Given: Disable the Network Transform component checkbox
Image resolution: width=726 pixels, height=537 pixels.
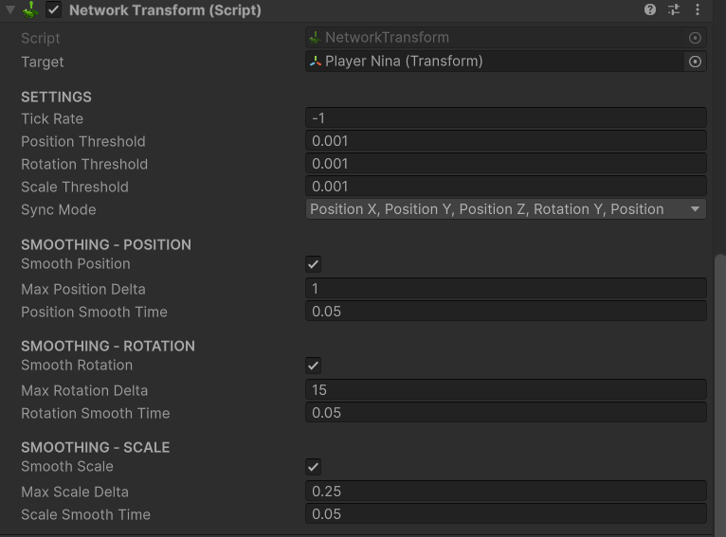Looking at the screenshot, I should [54, 9].
